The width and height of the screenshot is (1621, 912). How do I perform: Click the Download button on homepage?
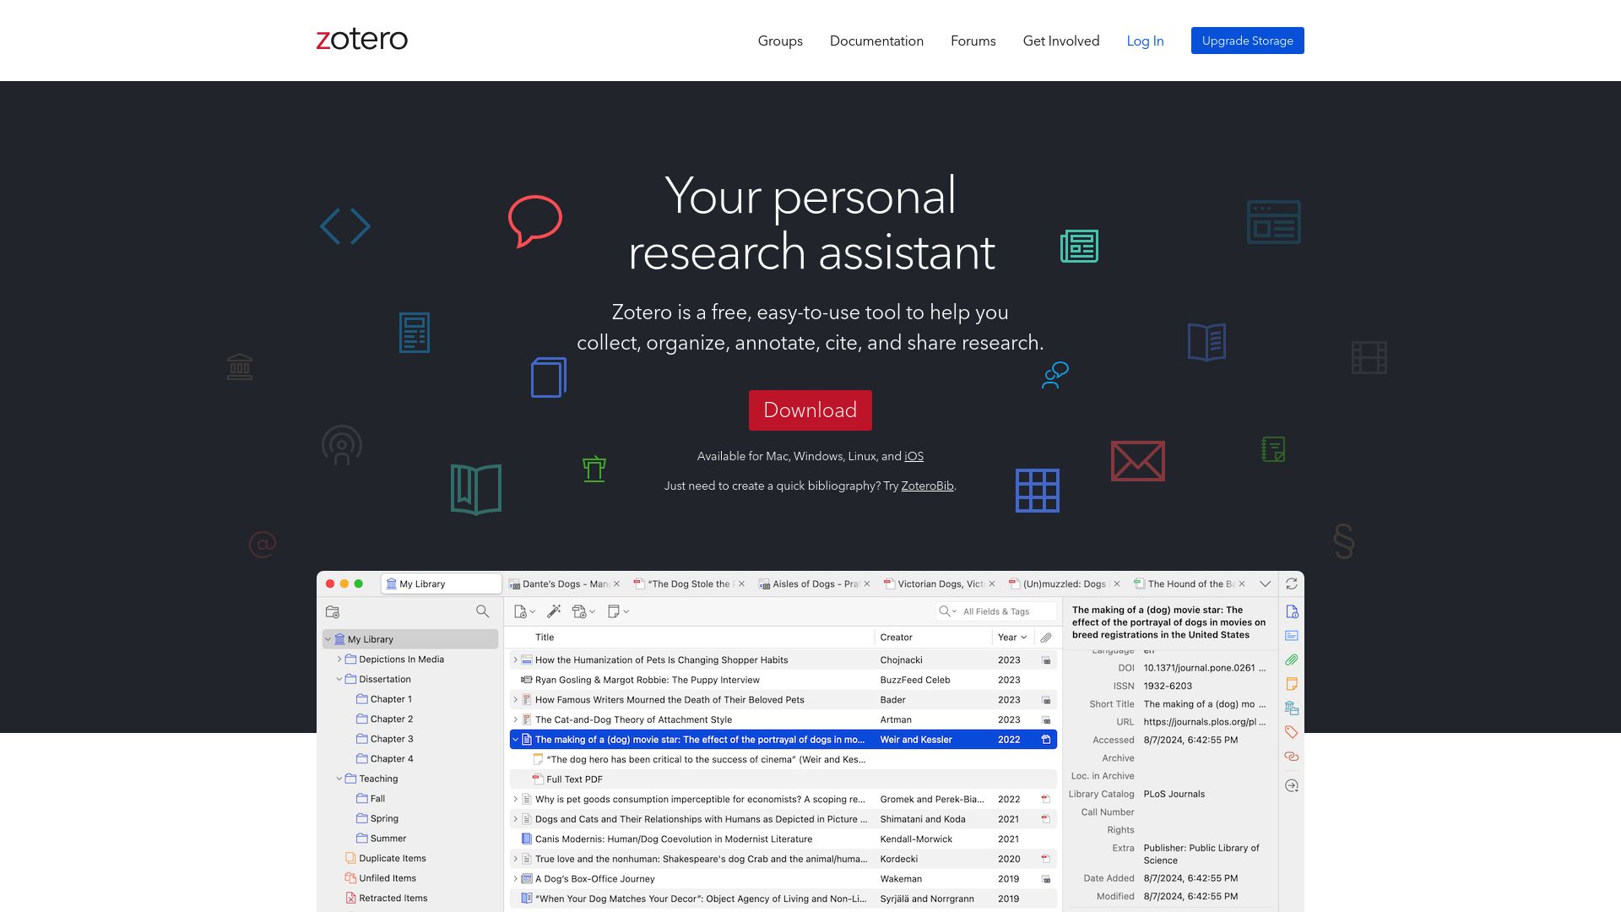(810, 410)
